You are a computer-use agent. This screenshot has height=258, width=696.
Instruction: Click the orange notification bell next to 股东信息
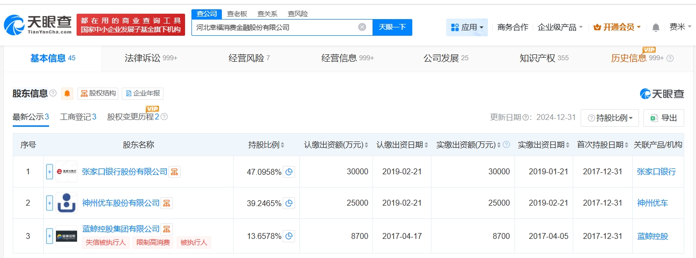point(67,94)
